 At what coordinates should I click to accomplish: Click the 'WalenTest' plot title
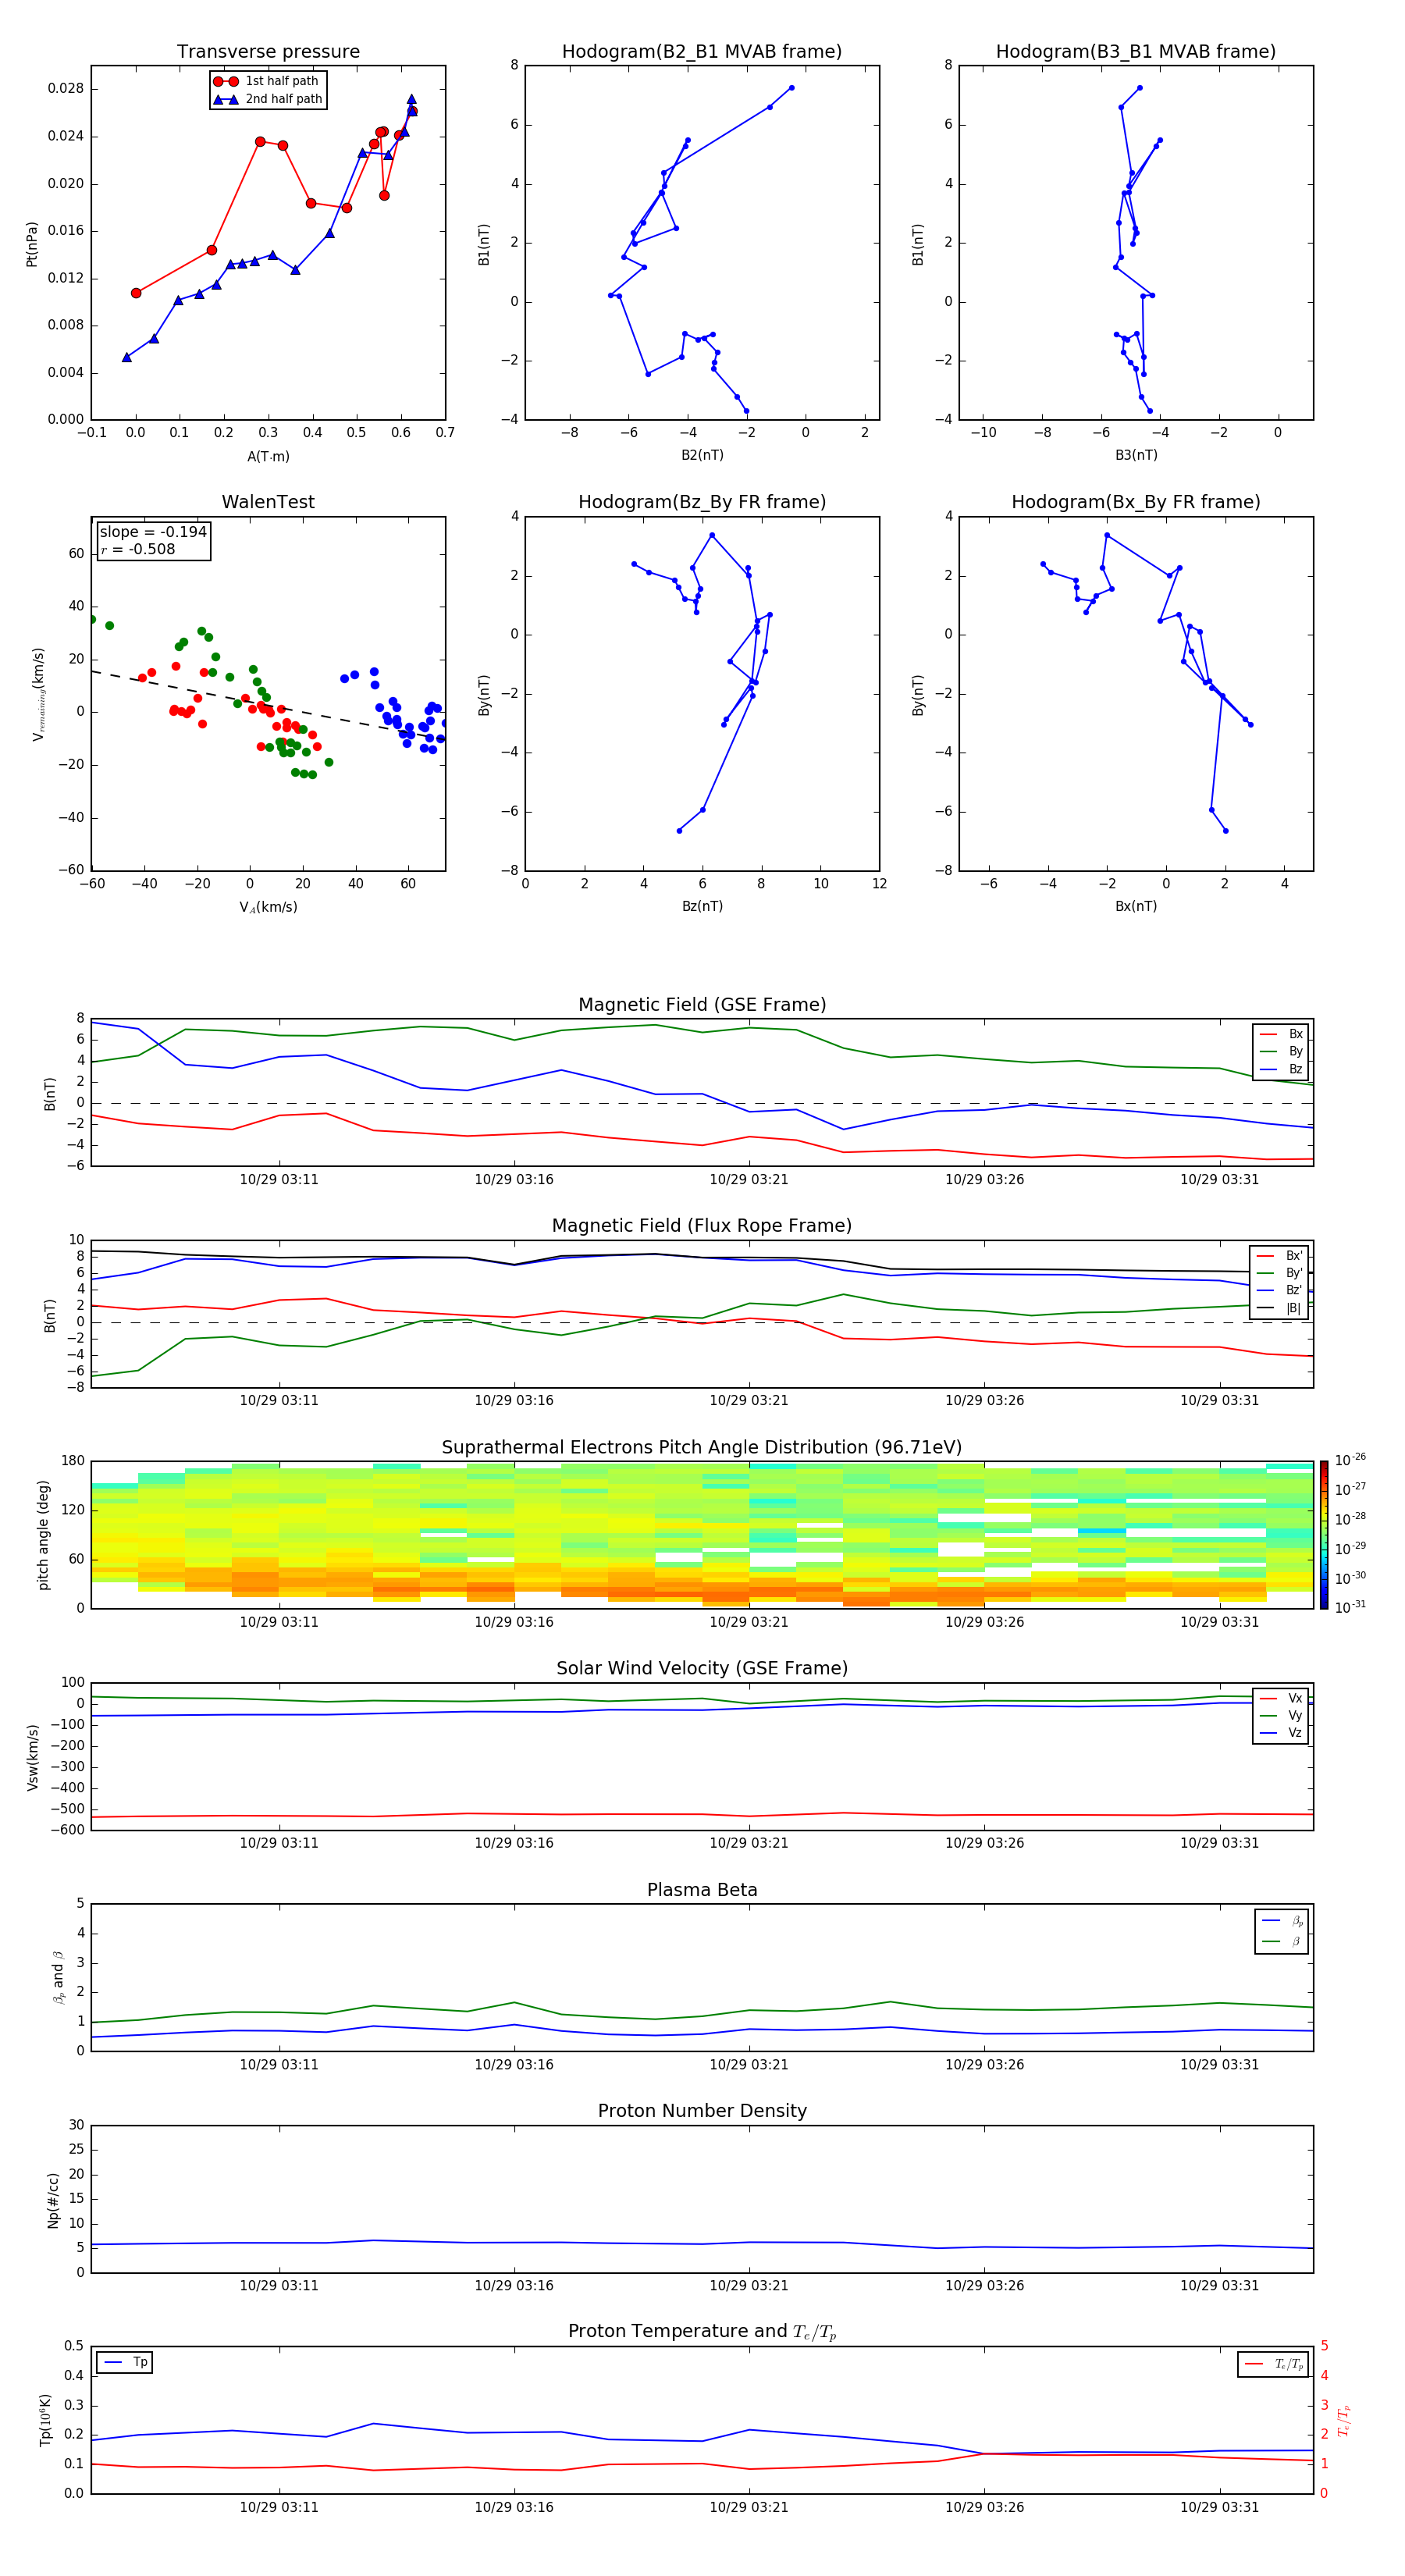tap(268, 502)
